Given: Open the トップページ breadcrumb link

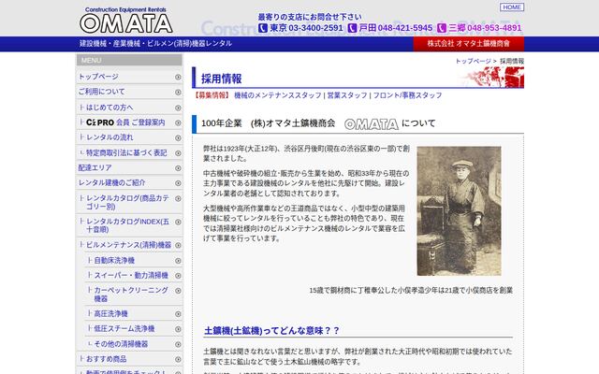Looking at the screenshot, I should [473, 61].
